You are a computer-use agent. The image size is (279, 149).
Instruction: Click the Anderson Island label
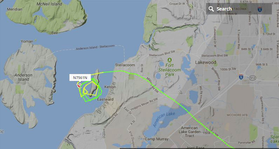pos(23,77)
